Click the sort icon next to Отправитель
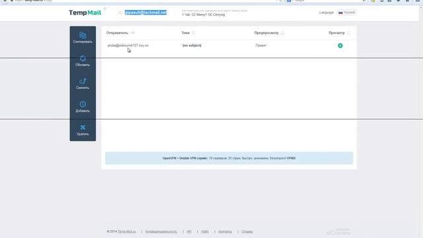Image resolution: width=423 pixels, height=238 pixels. 132,33
